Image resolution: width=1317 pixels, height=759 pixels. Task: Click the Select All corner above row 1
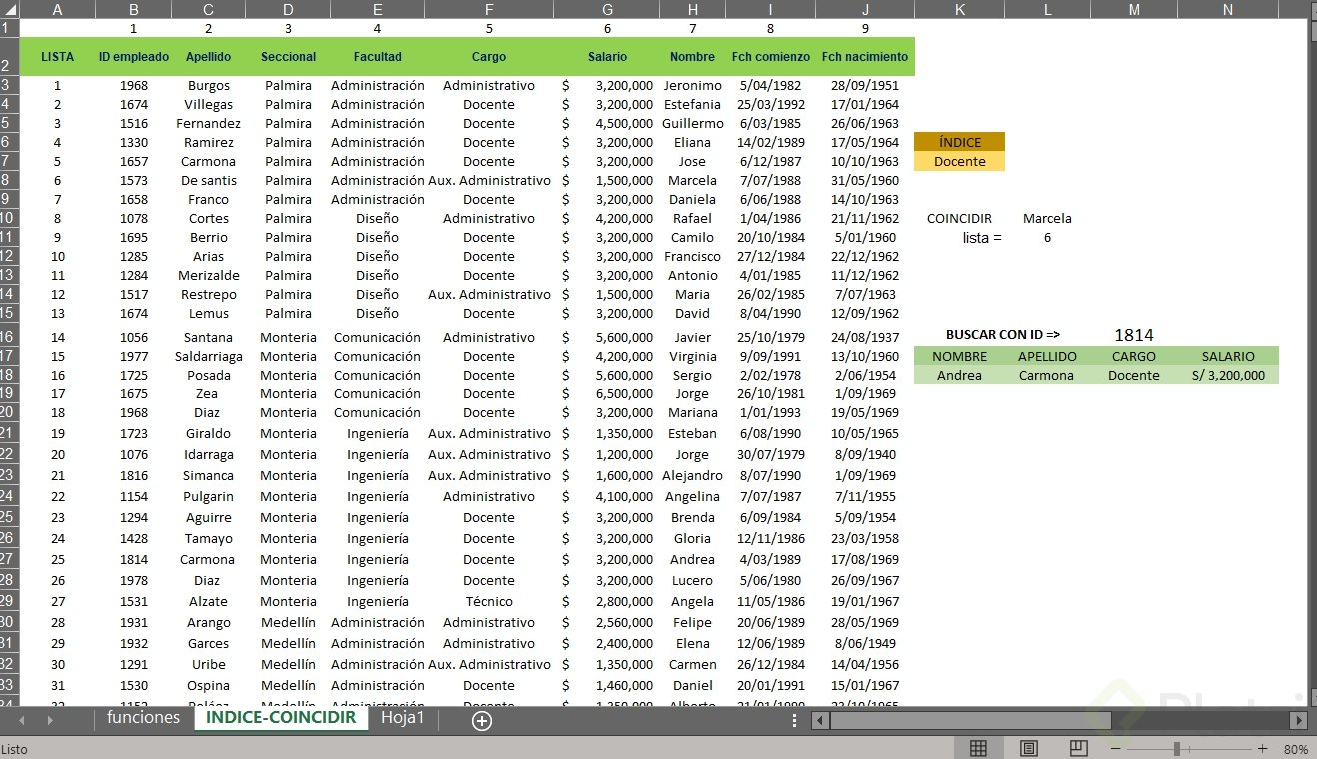tap(9, 8)
